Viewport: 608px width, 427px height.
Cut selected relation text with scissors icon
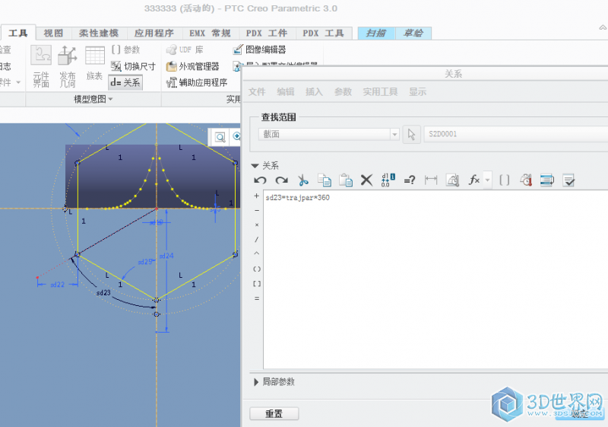(302, 180)
